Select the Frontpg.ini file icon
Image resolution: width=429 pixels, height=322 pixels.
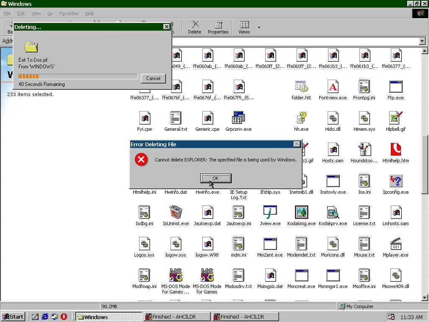pos(364,86)
